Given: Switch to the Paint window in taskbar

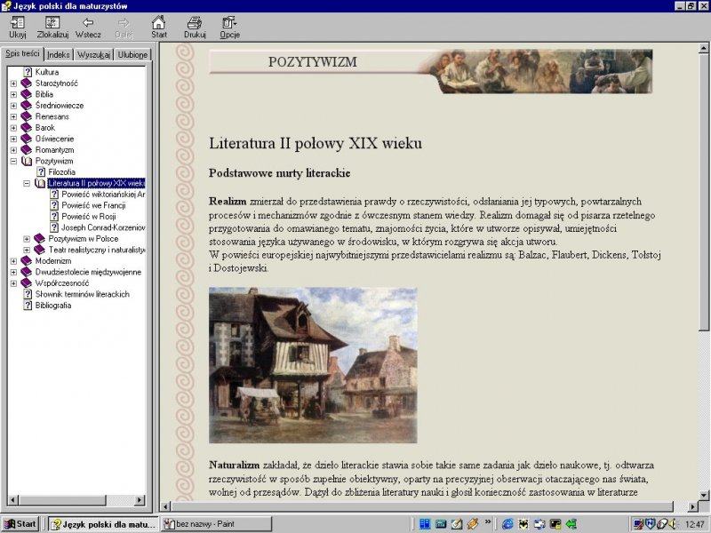Looking at the screenshot, I should point(218,524).
